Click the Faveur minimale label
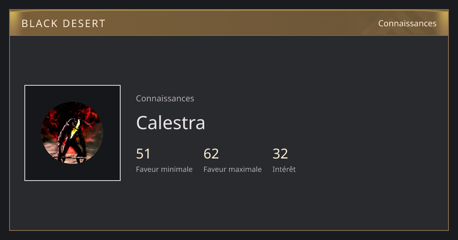The width and height of the screenshot is (458, 240). point(164,169)
